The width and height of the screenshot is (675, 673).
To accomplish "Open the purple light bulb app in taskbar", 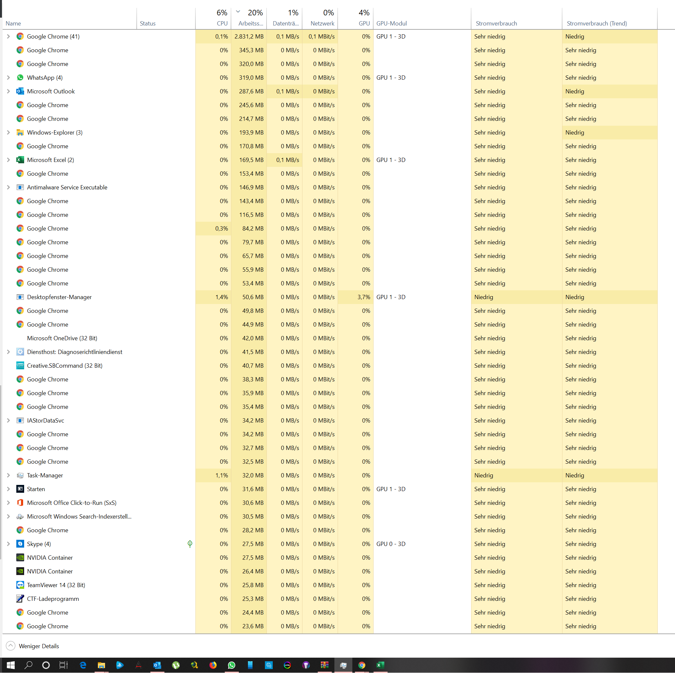I will coord(306,665).
